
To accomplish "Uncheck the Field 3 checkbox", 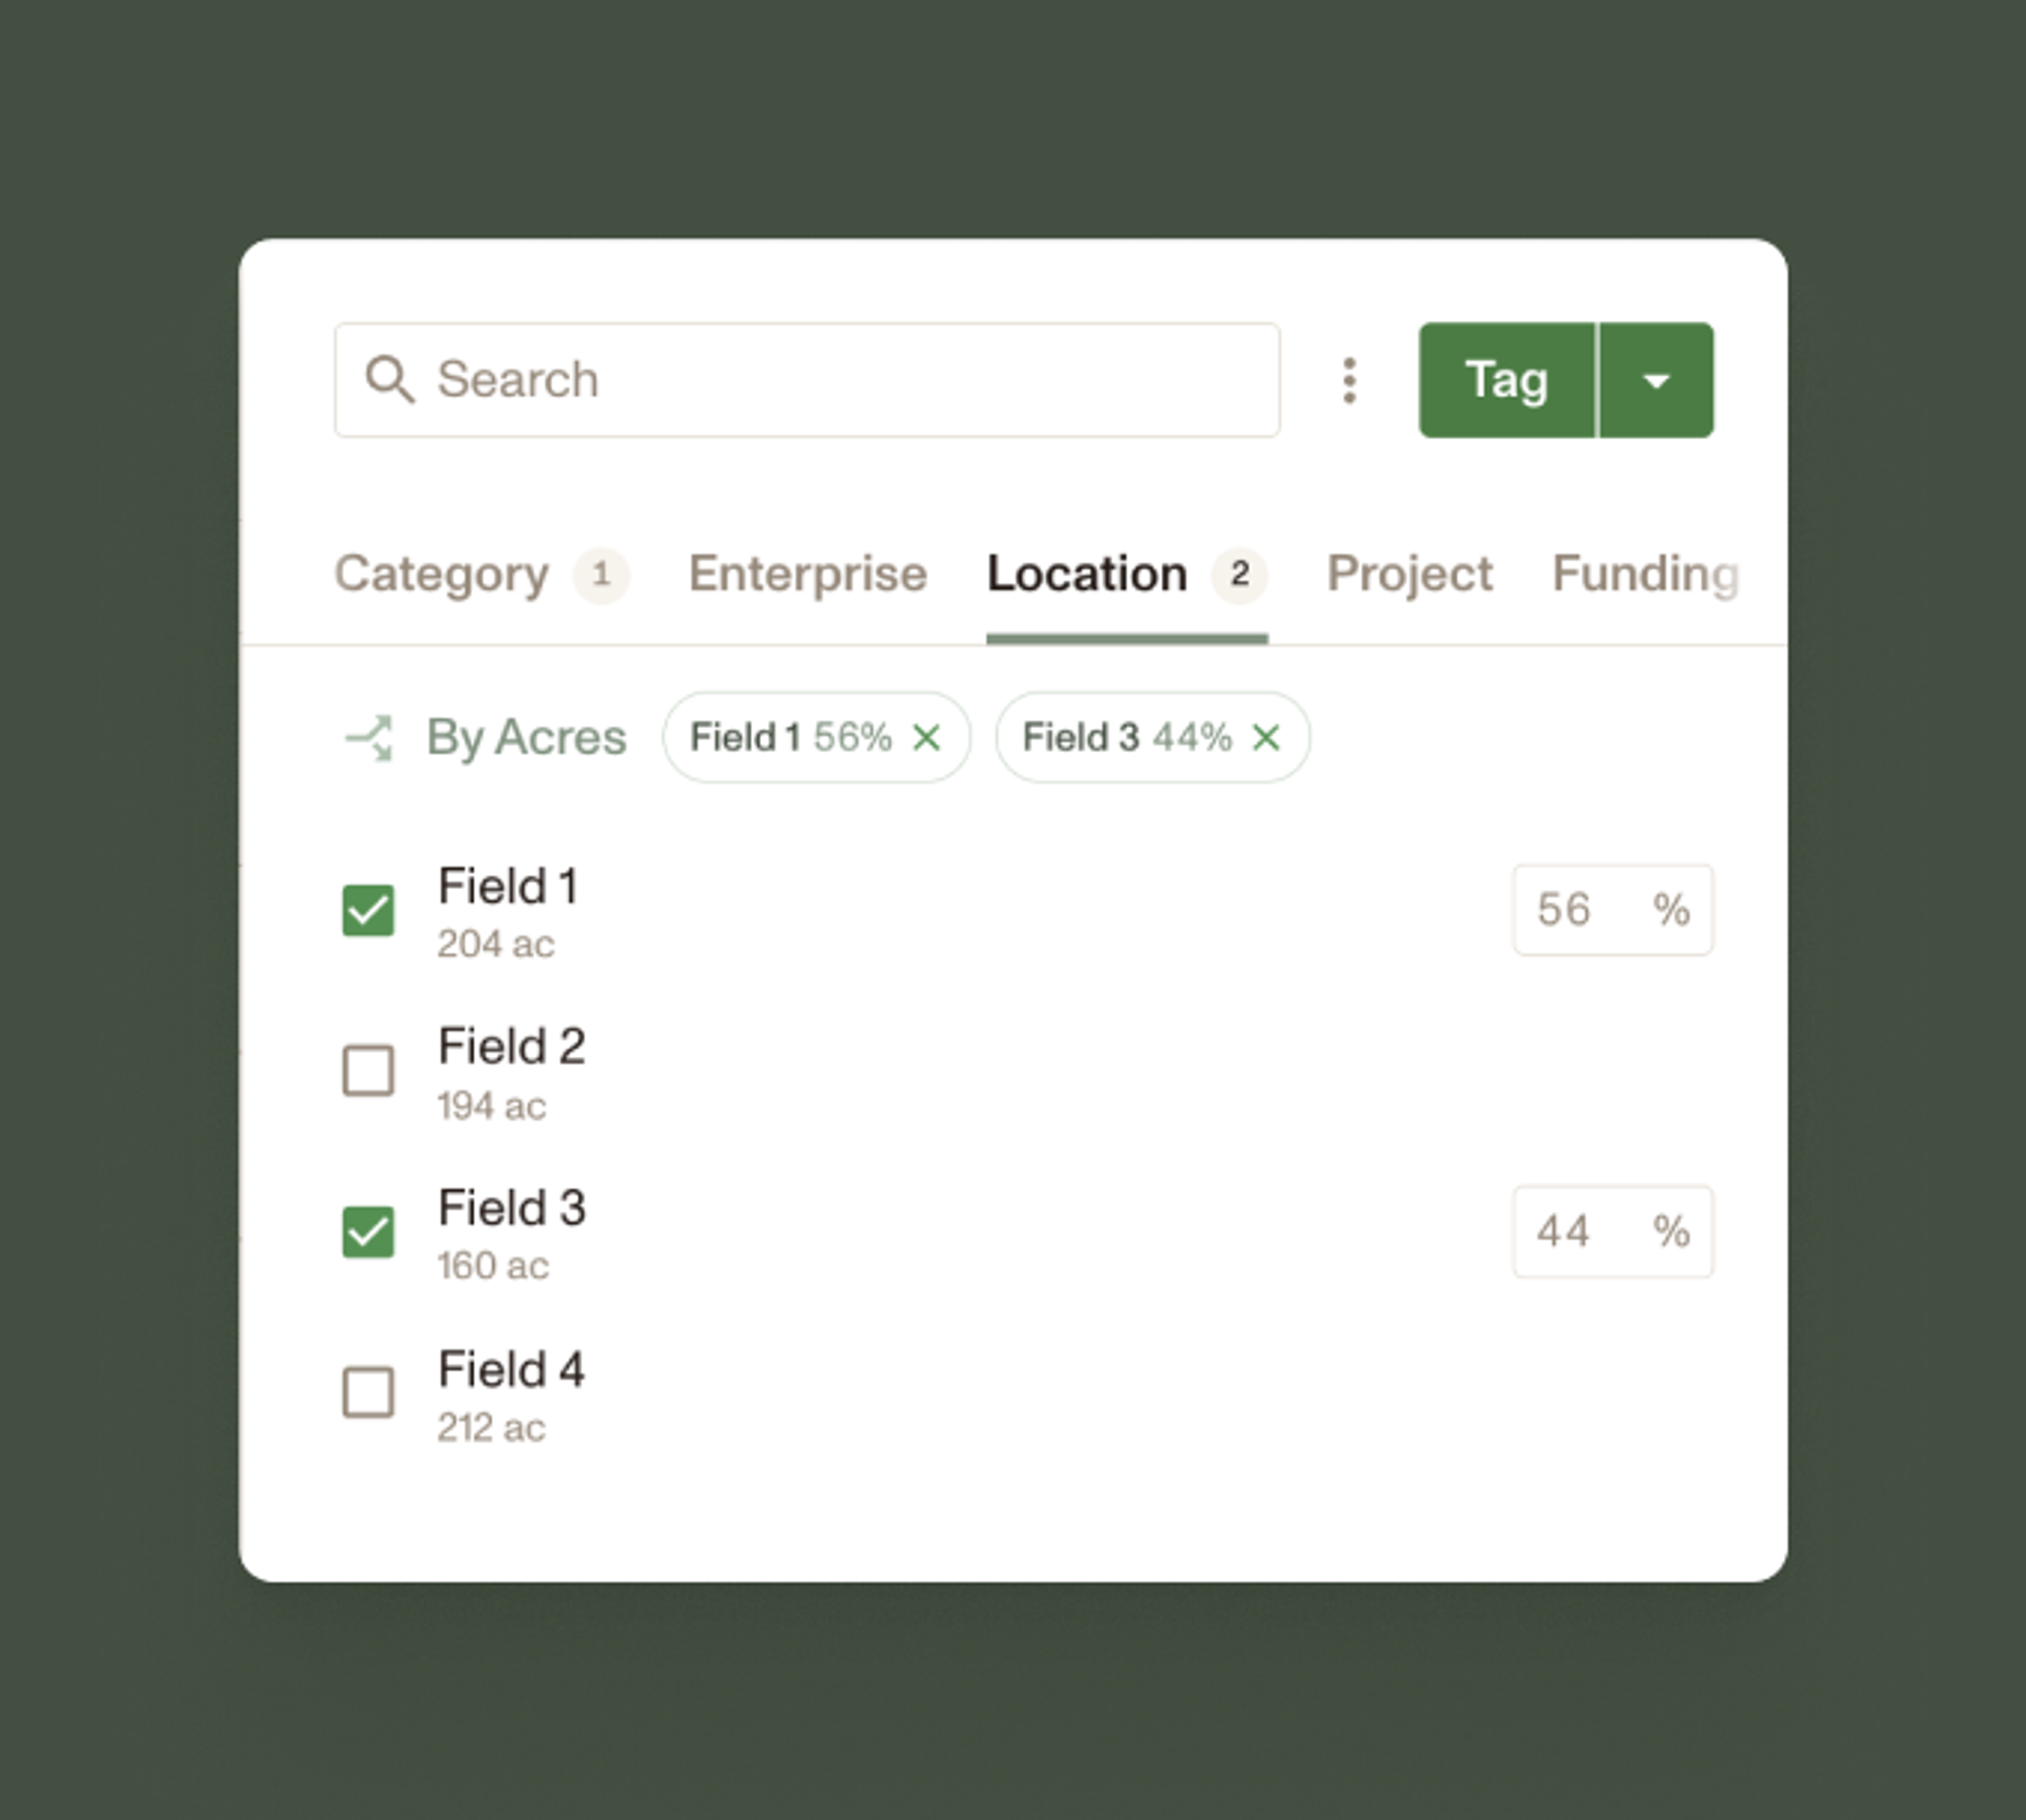I will pos(368,1232).
